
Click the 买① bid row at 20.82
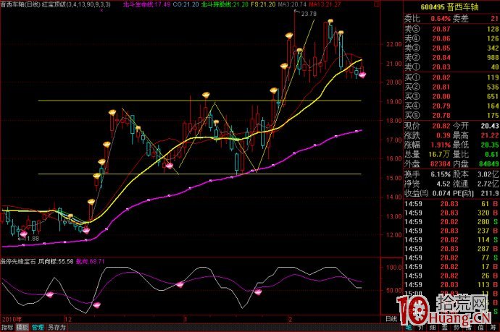pyautogui.click(x=451, y=77)
